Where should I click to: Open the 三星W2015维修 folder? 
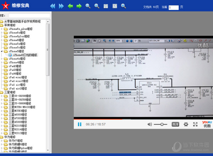(x=18, y=126)
